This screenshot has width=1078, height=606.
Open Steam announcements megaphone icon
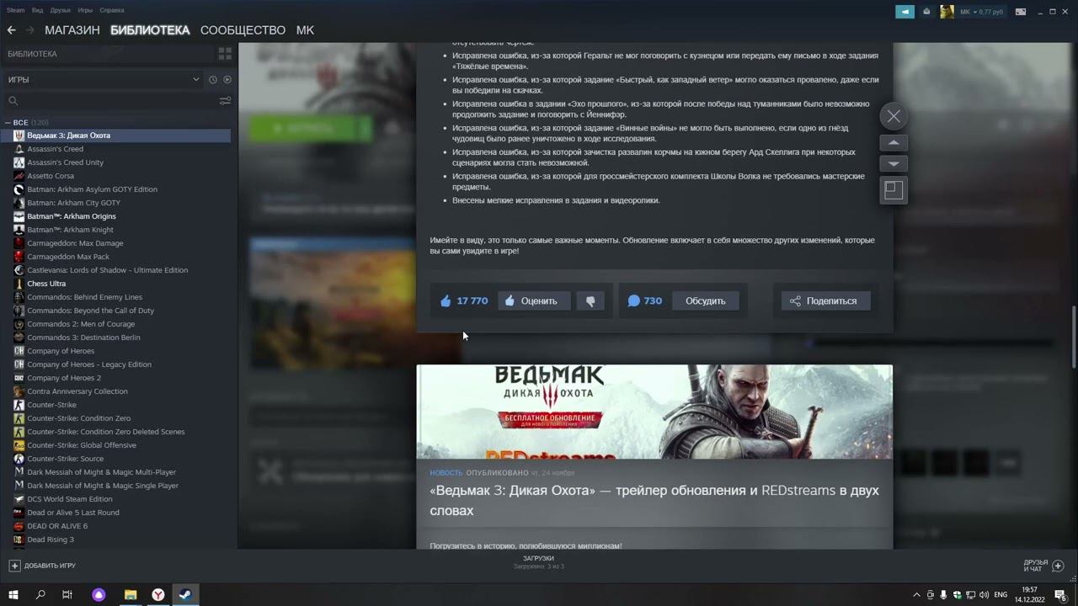pyautogui.click(x=905, y=12)
